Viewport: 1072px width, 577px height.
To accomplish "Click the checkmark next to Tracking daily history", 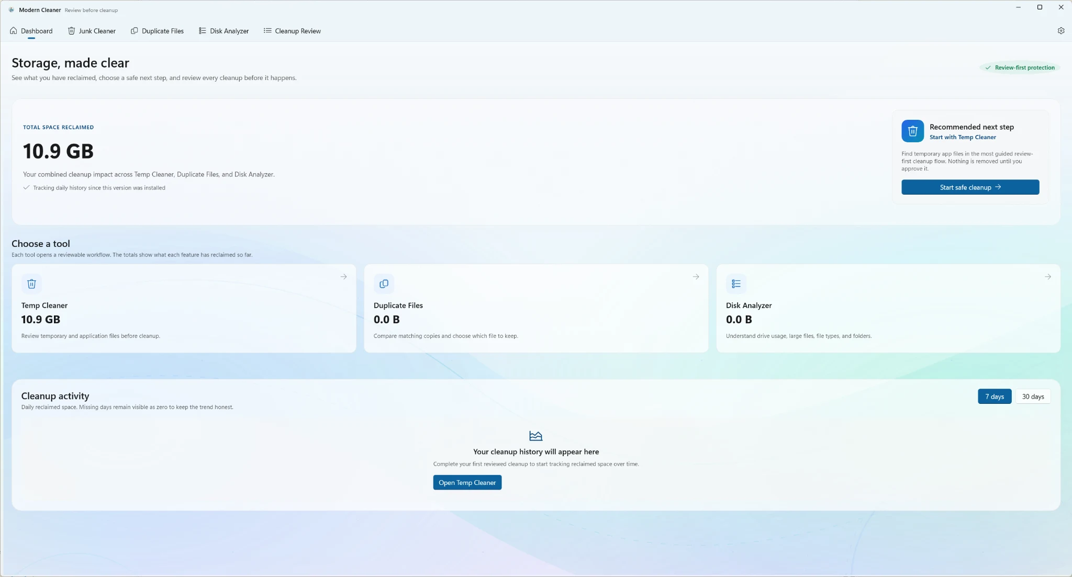I will pyautogui.click(x=26, y=187).
